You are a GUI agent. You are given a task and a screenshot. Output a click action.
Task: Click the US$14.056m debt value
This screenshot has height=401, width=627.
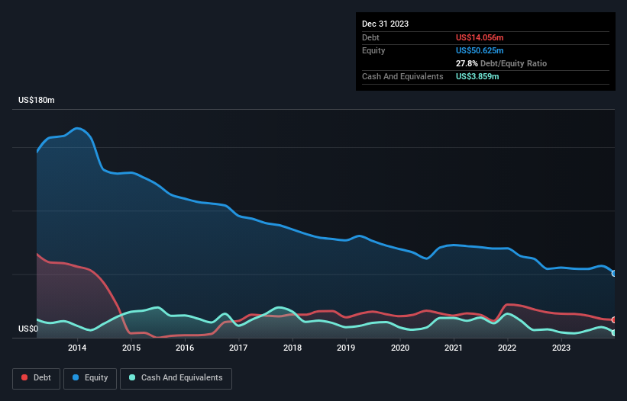coord(480,37)
